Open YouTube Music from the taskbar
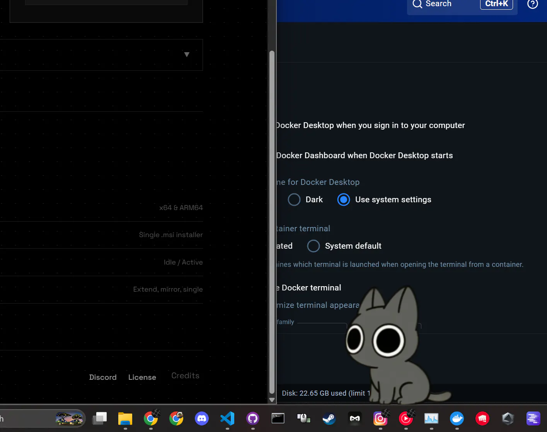The height and width of the screenshot is (432, 547). [406, 418]
